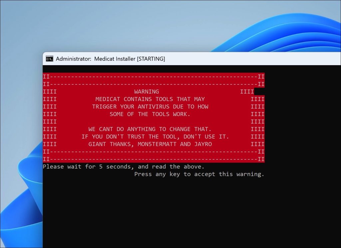Viewport: 341px width, 248px height.
Task: Click the Command Prompt icon in title bar
Action: click(50, 59)
